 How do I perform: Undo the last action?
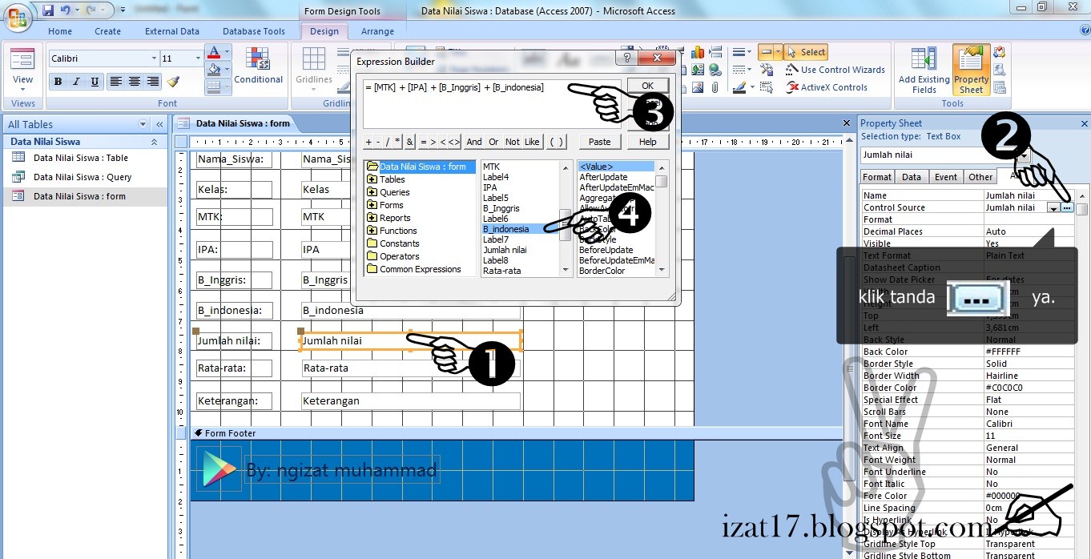pyautogui.click(x=66, y=10)
